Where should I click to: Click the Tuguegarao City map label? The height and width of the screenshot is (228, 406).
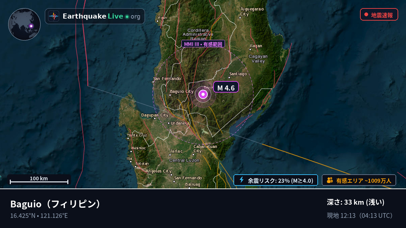click(252, 11)
